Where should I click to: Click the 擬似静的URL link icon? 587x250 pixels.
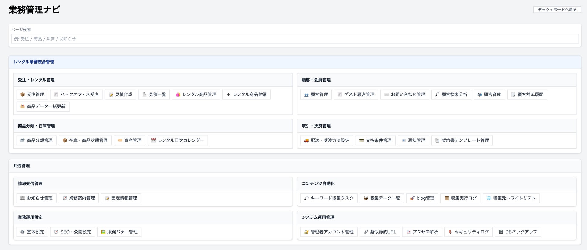pyautogui.click(x=366, y=232)
